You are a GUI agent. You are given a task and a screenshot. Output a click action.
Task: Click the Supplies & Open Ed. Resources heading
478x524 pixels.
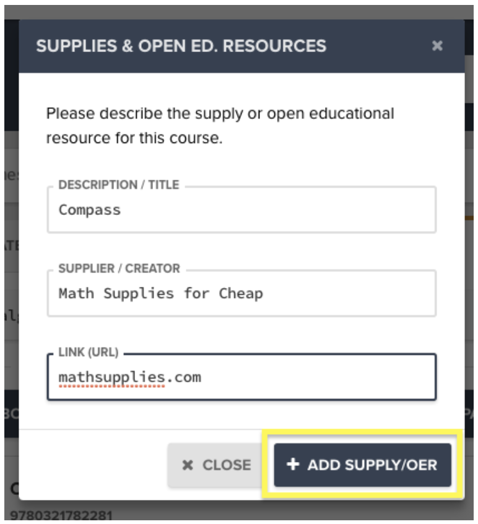pos(181,46)
